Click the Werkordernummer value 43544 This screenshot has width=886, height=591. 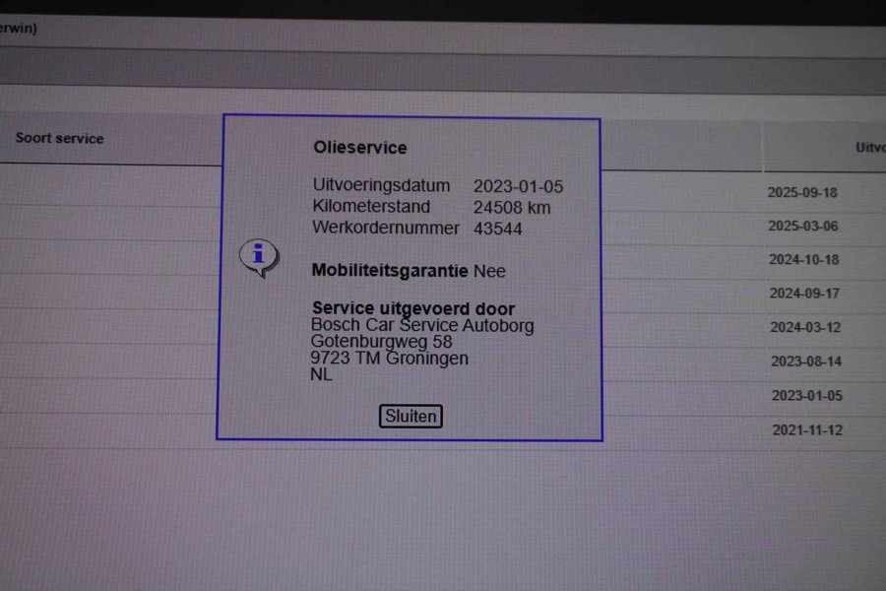point(497,229)
